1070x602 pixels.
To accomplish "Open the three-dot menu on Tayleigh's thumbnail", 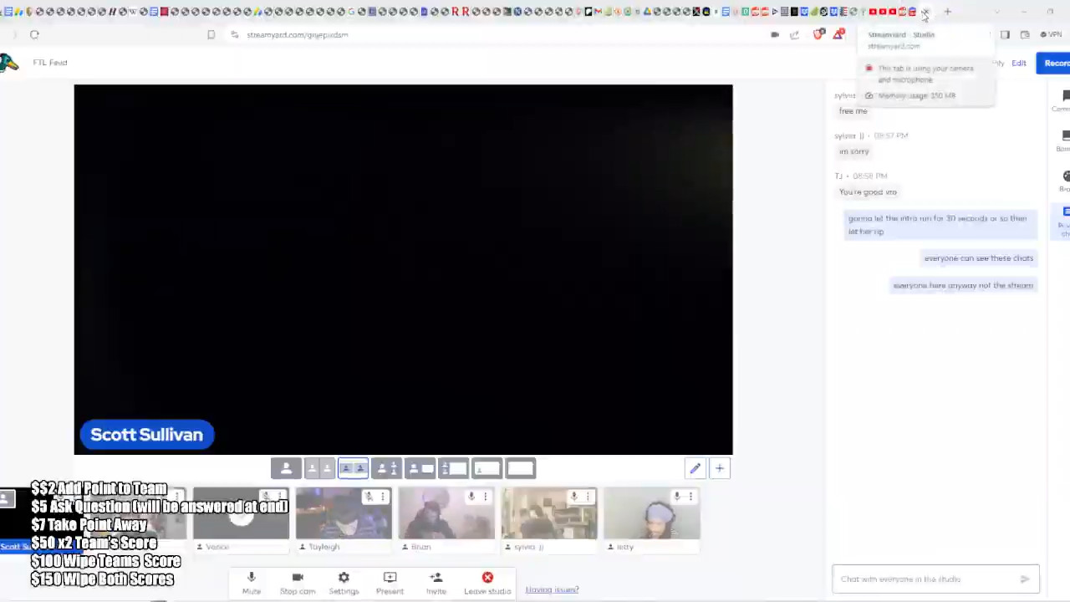I will tap(382, 497).
